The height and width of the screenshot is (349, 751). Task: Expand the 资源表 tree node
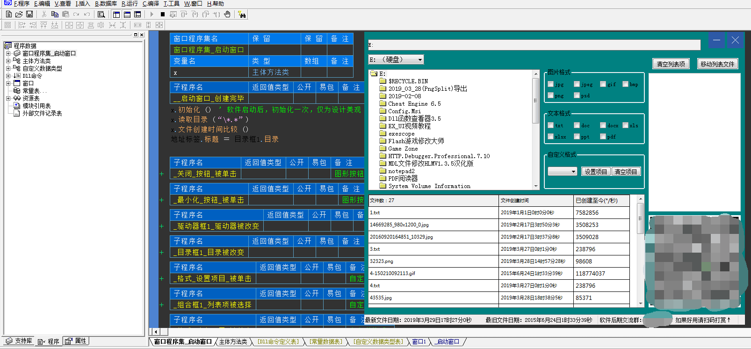(8, 98)
